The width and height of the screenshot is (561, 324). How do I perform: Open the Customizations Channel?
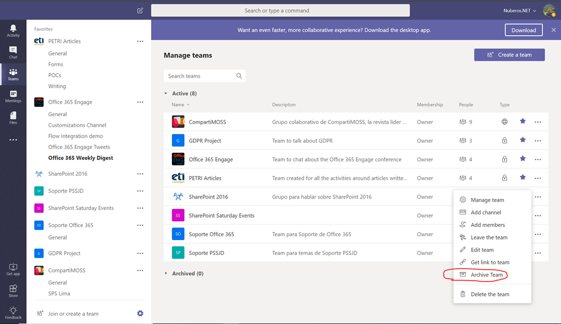[77, 126]
